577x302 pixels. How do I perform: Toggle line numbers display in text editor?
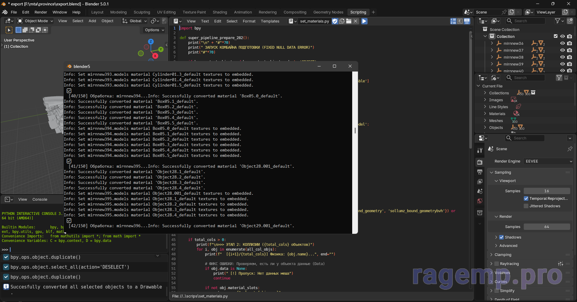coord(453,21)
